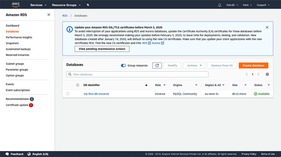The height and width of the screenshot is (157, 281).
Task: Toggle the Group resources switch
Action: tap(123, 65)
